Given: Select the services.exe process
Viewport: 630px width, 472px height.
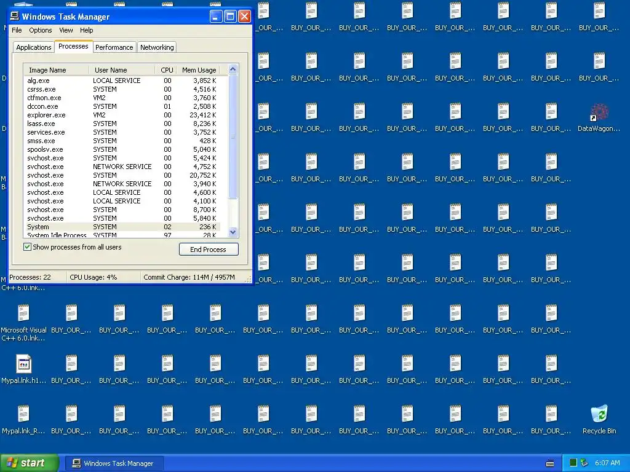Looking at the screenshot, I should (122, 132).
